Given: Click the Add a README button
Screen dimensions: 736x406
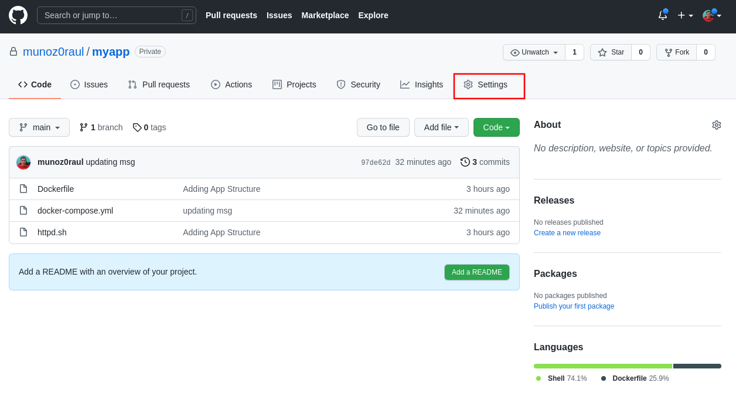Looking at the screenshot, I should [476, 272].
